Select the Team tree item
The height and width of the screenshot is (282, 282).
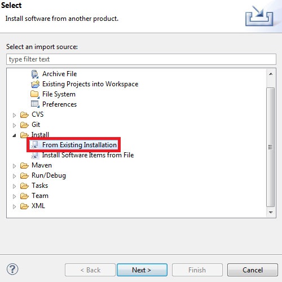click(40, 196)
